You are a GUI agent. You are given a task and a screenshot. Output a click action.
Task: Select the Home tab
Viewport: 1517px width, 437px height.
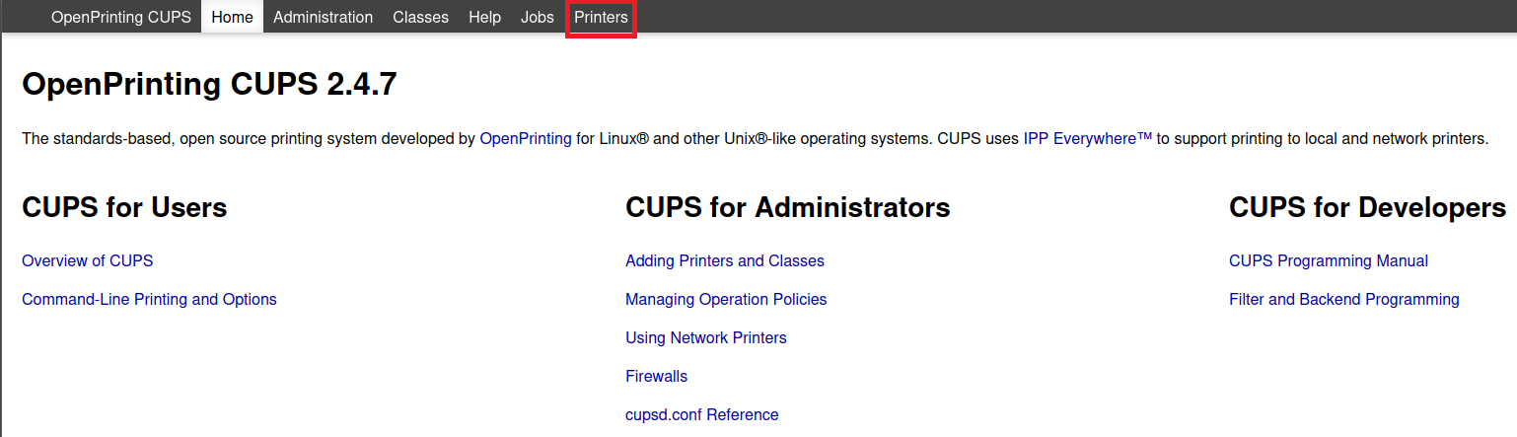click(x=232, y=17)
